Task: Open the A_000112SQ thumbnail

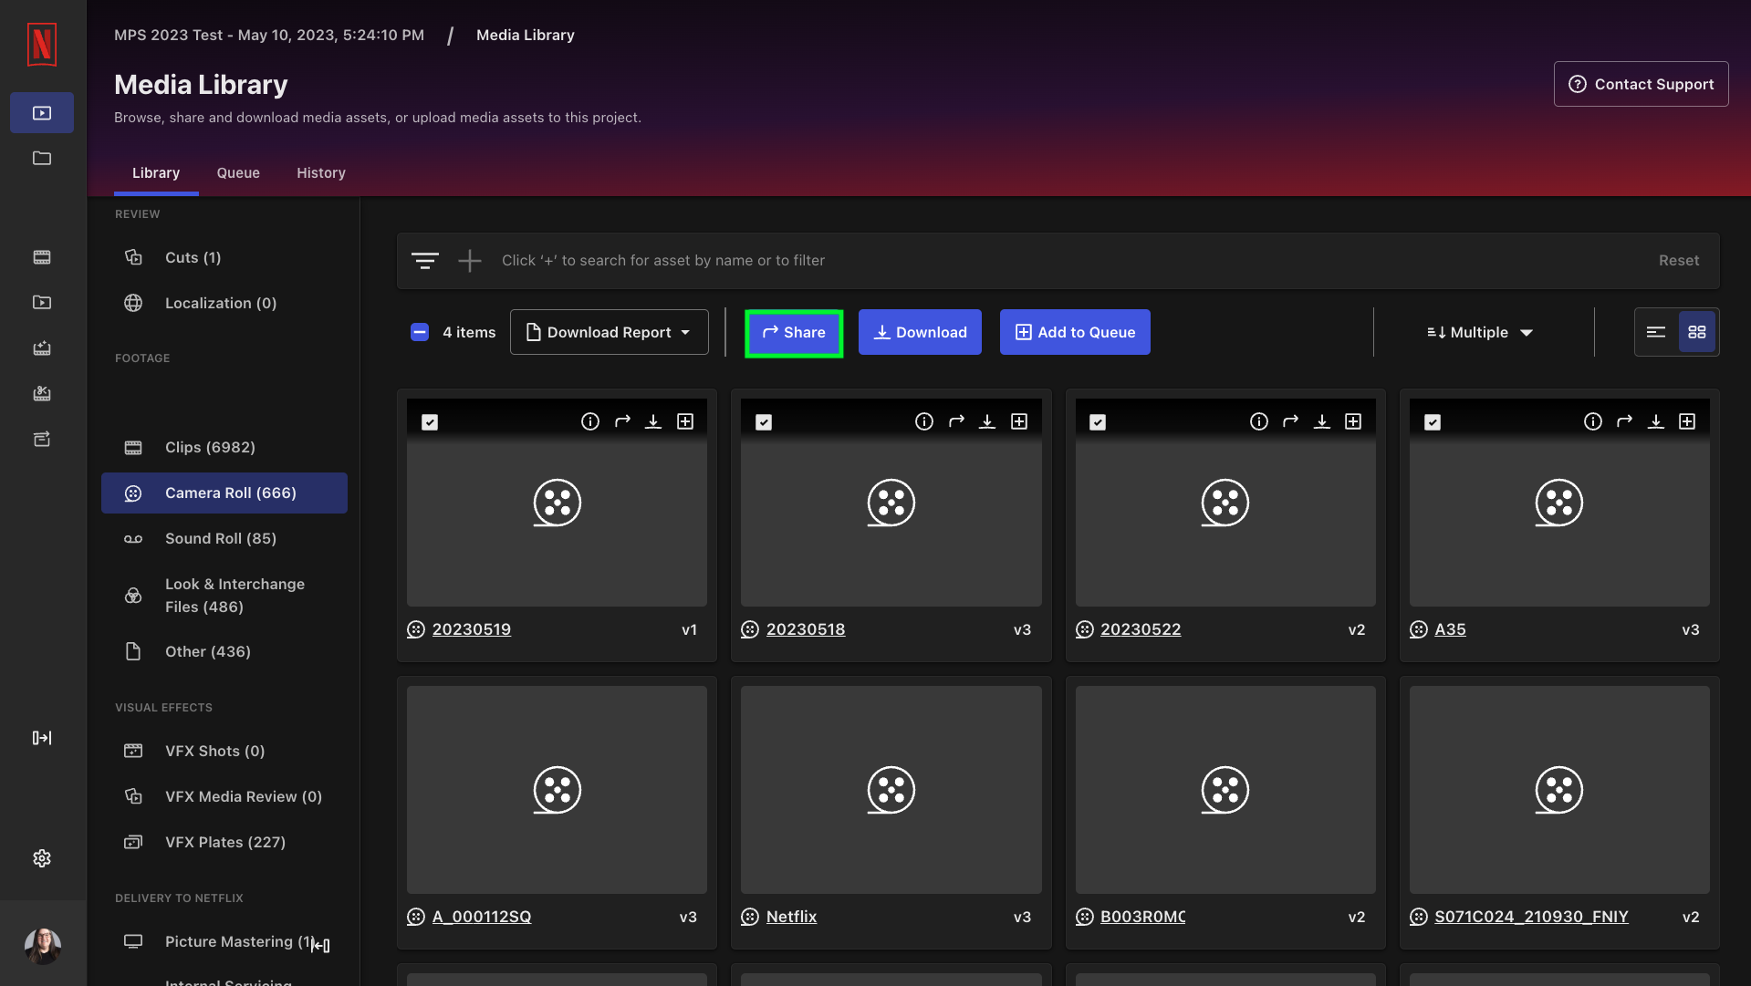Action: pyautogui.click(x=557, y=790)
